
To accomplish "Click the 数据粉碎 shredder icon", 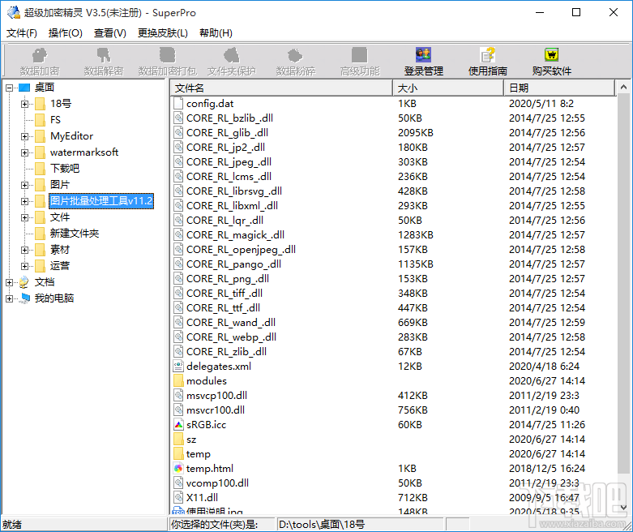I will [295, 56].
